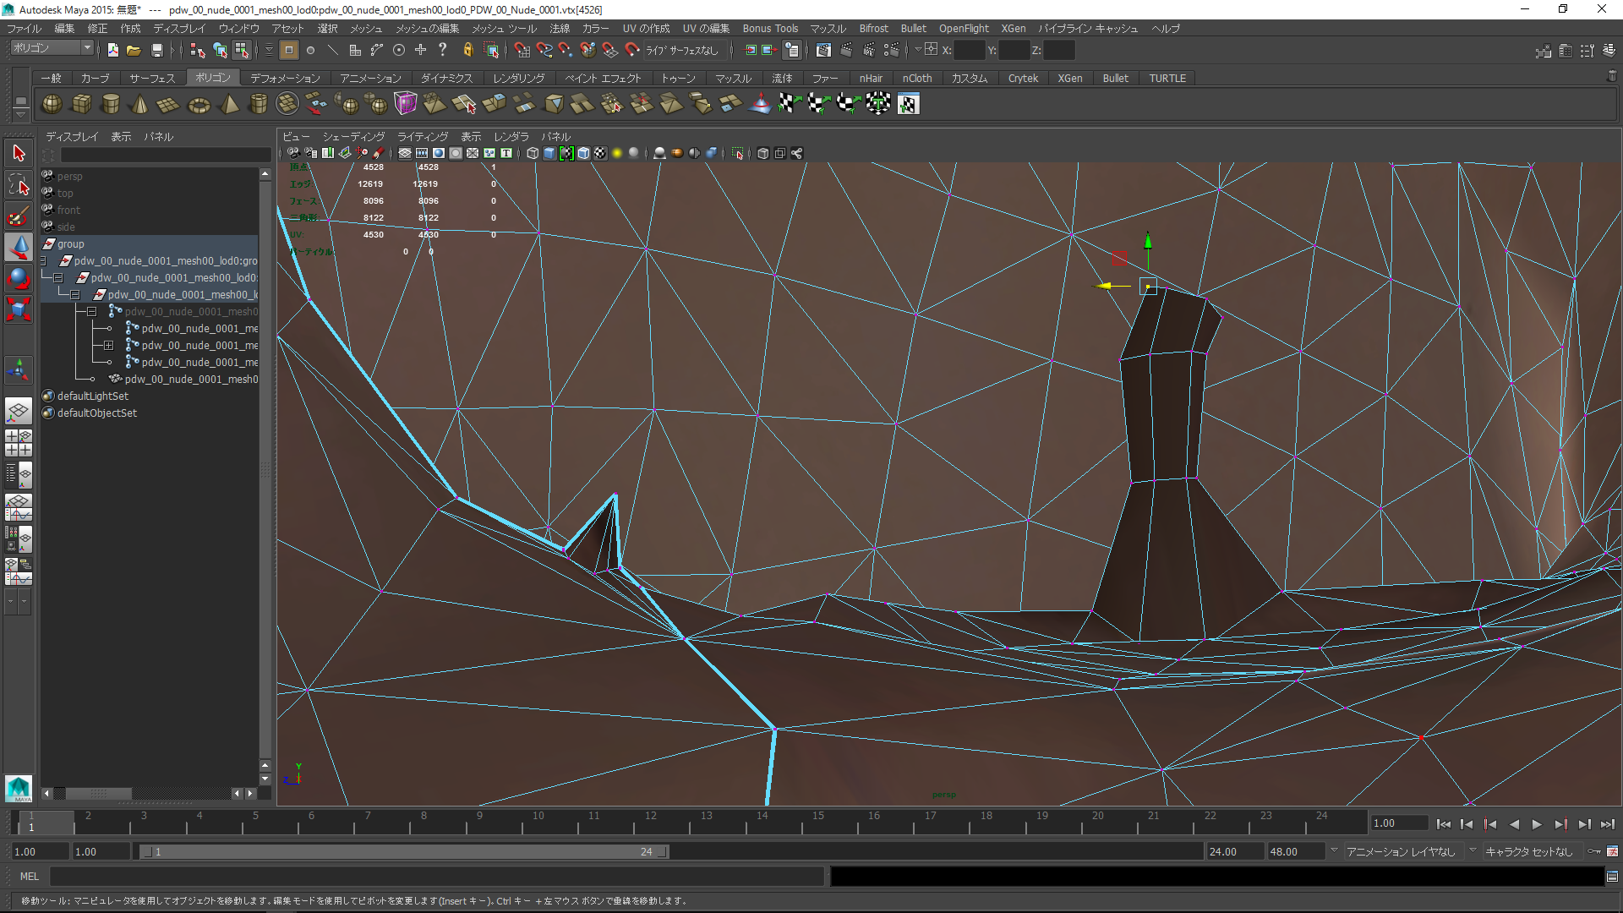
Task: Collapse the grayed joint node in outliner
Action: 91,312
